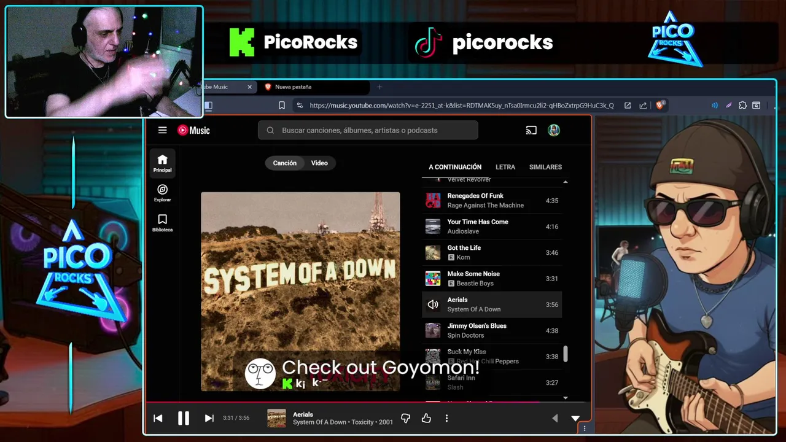Screen dimensions: 786x442
Task: Collapse the player page with down arrow
Action: click(x=575, y=418)
